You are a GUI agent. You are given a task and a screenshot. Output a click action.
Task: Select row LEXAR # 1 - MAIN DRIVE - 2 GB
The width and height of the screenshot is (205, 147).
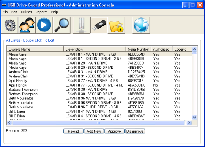(x=99, y=54)
